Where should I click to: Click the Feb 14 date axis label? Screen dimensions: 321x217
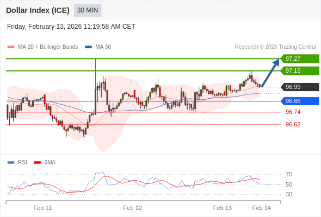click(262, 208)
